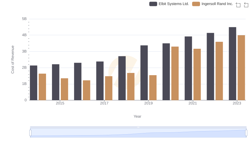Screen dimensions: 252x145
Task: Click the Ingersoll Rand bar for 2023
Action: click(x=241, y=68)
